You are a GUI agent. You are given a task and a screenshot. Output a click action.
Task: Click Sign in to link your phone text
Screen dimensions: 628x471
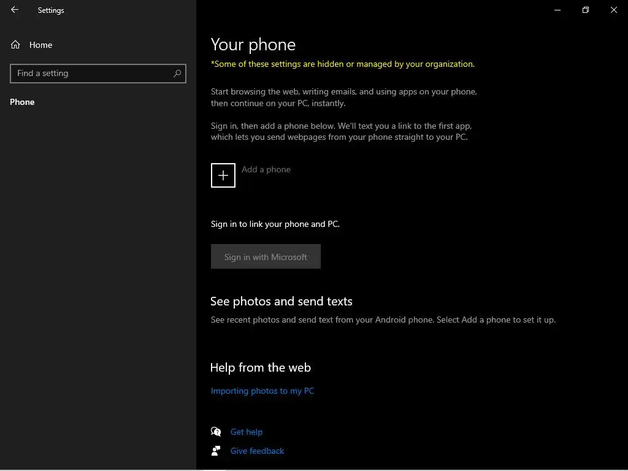point(275,224)
